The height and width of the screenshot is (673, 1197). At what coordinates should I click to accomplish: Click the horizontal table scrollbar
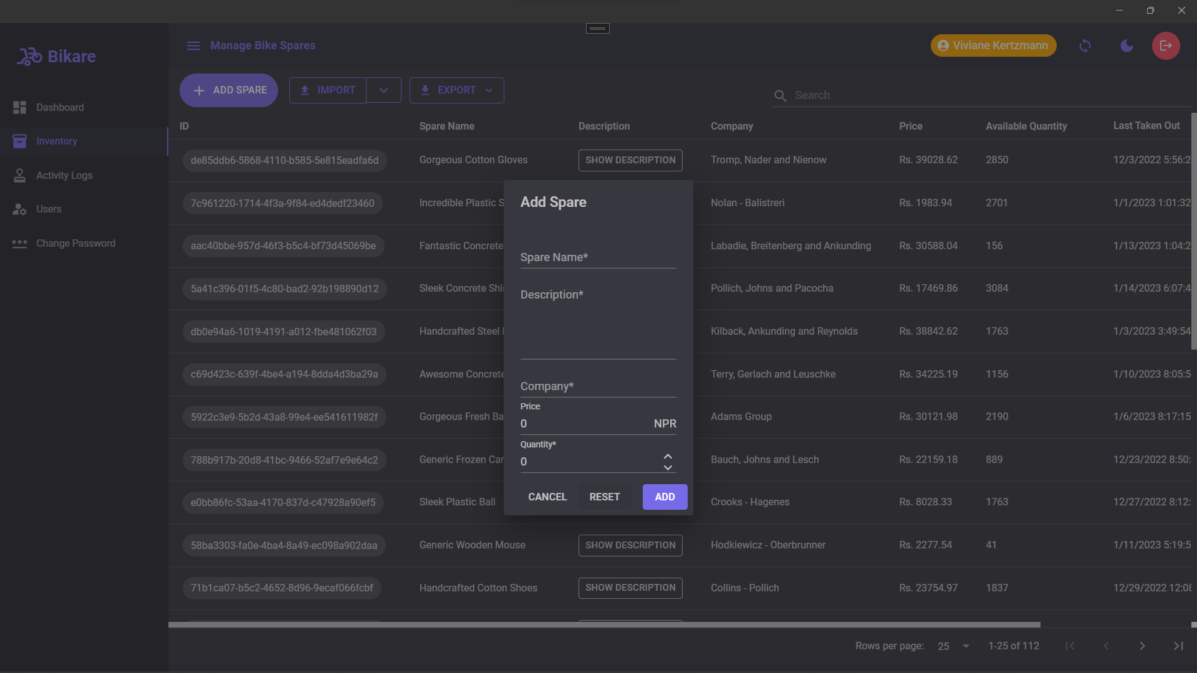tap(603, 624)
